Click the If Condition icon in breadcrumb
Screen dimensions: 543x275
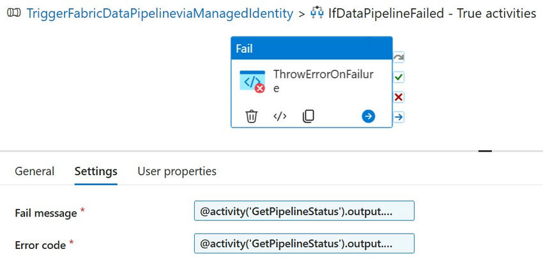[317, 13]
